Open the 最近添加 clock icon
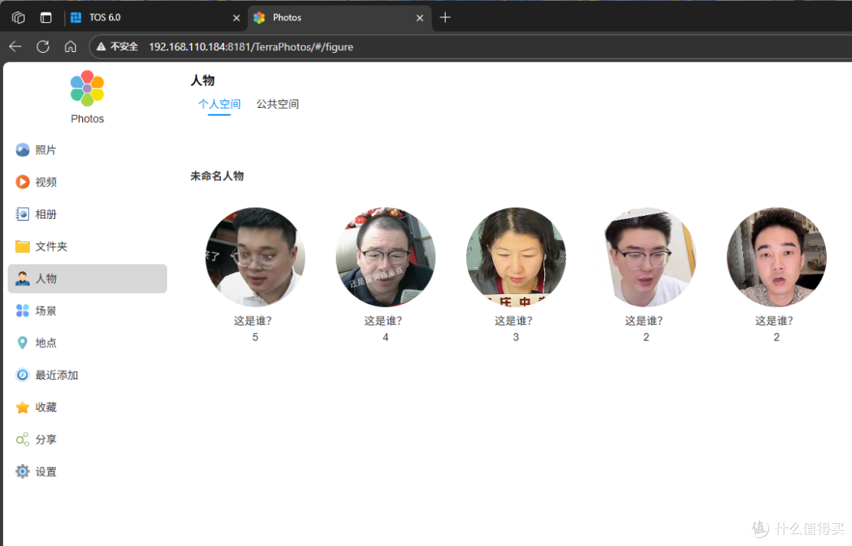852x546 pixels. 22,375
